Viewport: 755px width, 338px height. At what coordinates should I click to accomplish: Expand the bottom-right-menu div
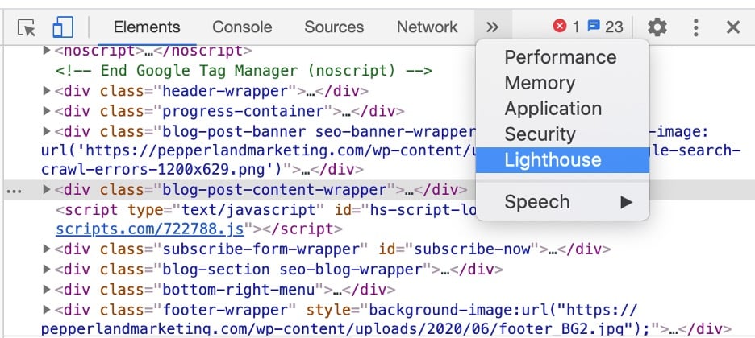(47, 290)
